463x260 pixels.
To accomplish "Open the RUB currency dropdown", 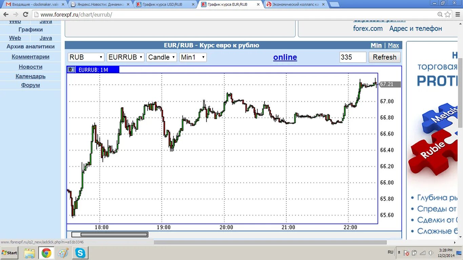I will (86, 57).
